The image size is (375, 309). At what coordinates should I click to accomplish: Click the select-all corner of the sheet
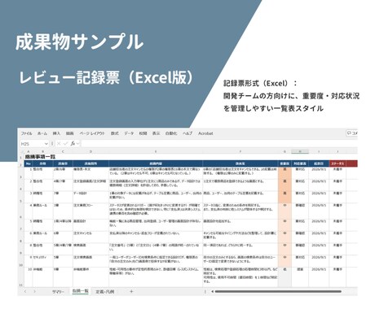21,151
